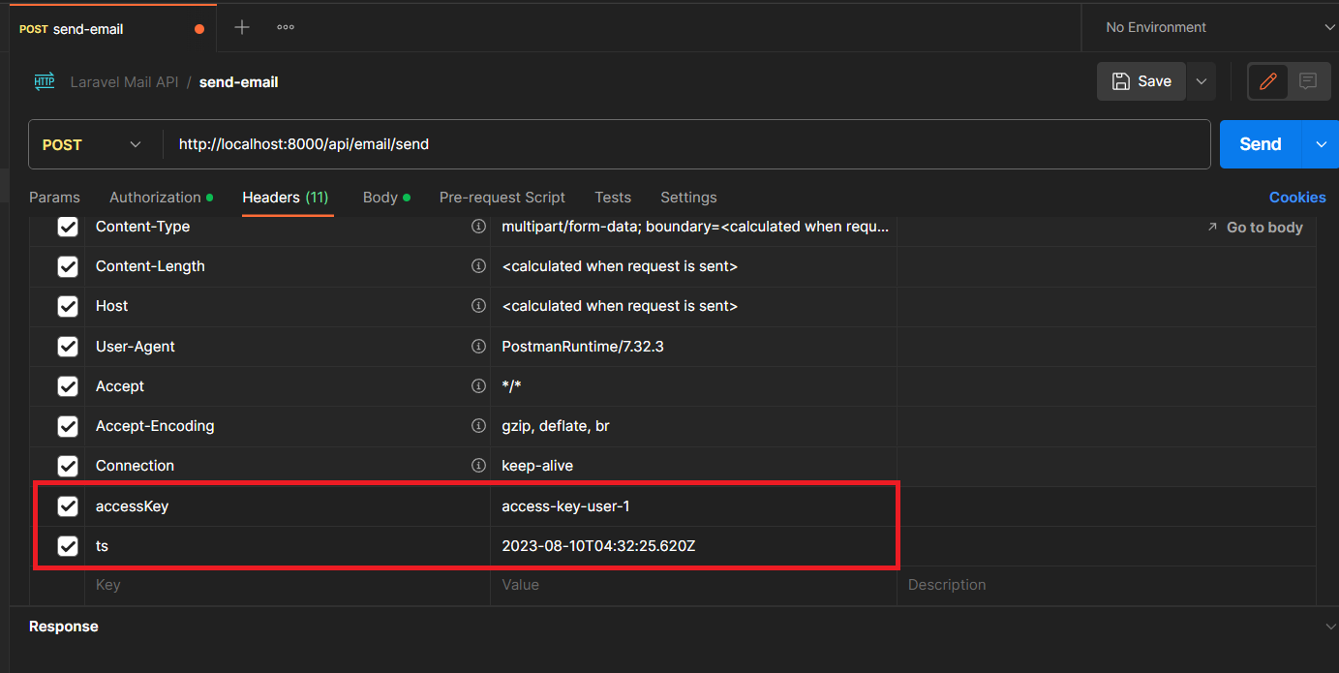1339x673 pixels.
Task: Switch to the Body tab
Action: 386,198
